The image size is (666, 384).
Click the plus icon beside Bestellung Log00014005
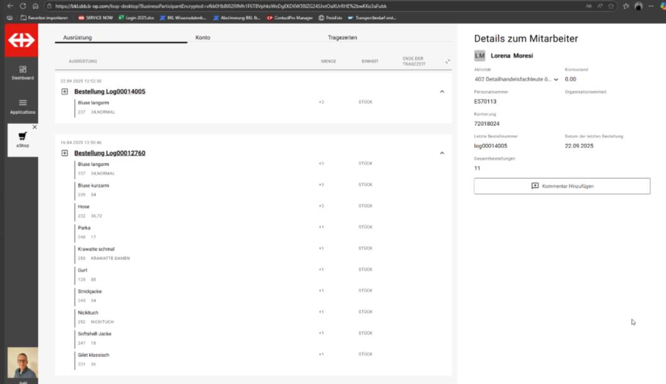(64, 92)
